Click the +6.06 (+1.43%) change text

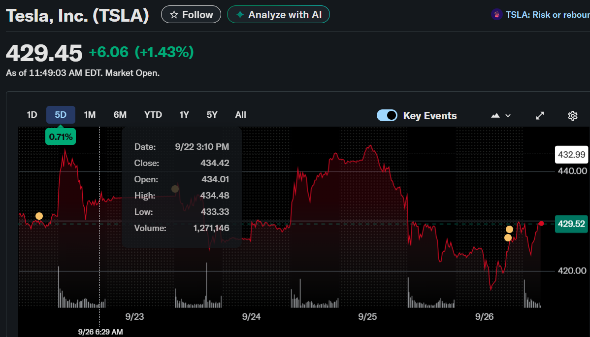(141, 52)
